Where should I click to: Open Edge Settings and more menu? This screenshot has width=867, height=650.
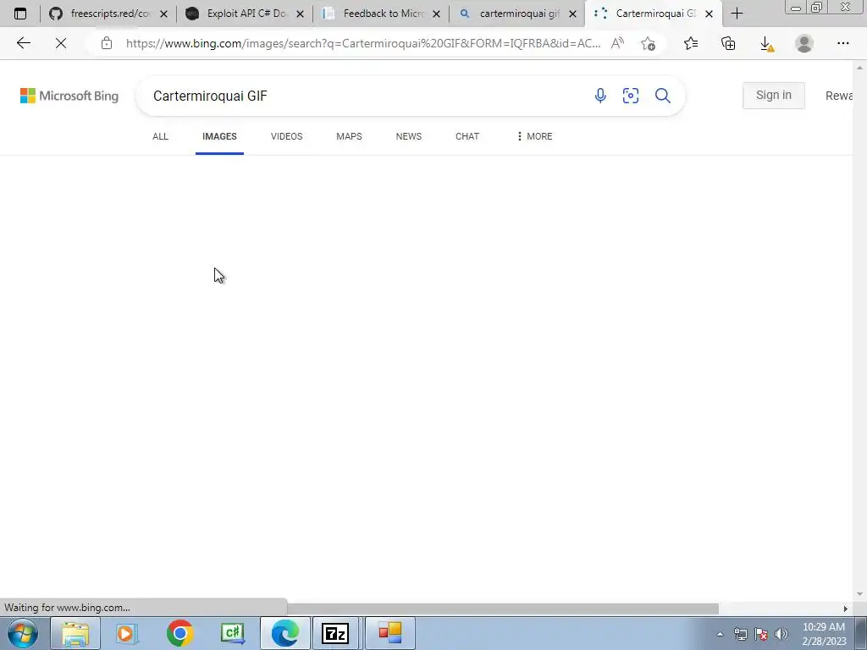point(842,43)
